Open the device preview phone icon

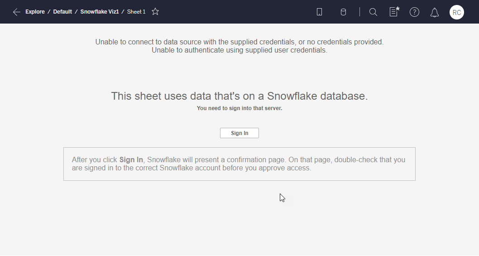(319, 12)
